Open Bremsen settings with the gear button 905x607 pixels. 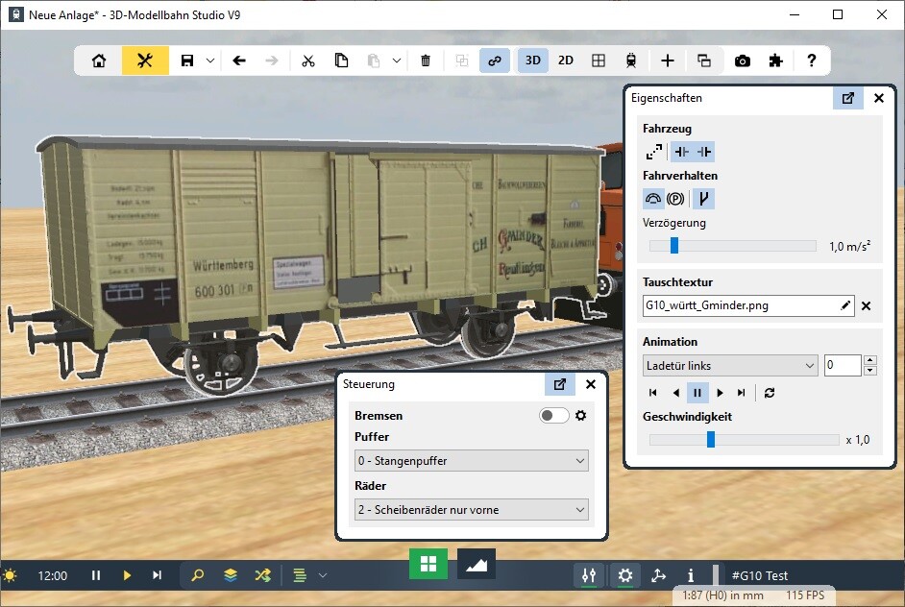click(580, 416)
